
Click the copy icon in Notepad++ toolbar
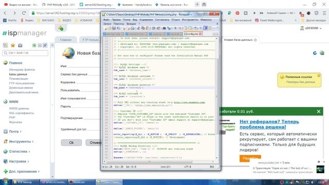click(x=143, y=28)
